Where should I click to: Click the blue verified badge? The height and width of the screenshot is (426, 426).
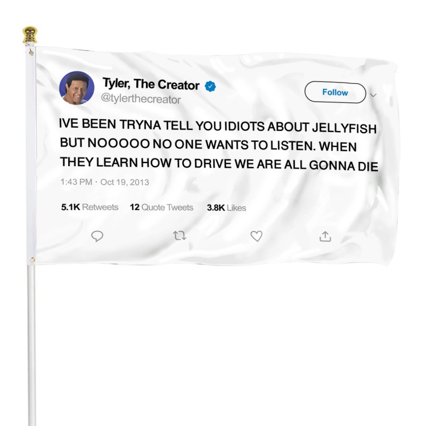[210, 86]
